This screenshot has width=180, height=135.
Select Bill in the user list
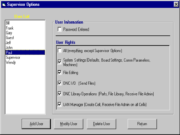click(25, 23)
